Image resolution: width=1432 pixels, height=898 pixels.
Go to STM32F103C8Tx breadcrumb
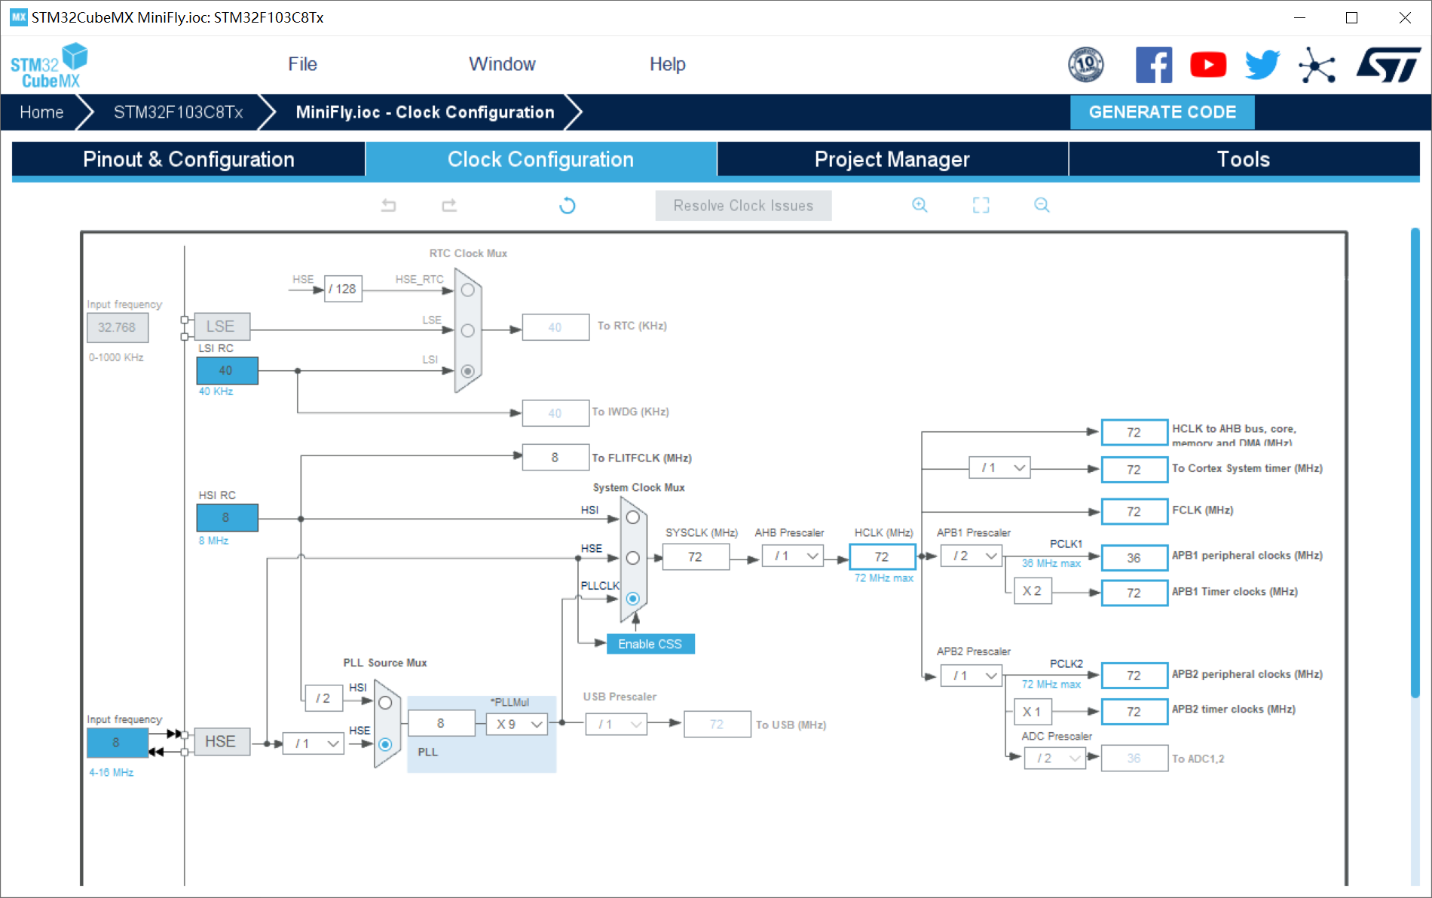click(x=178, y=112)
